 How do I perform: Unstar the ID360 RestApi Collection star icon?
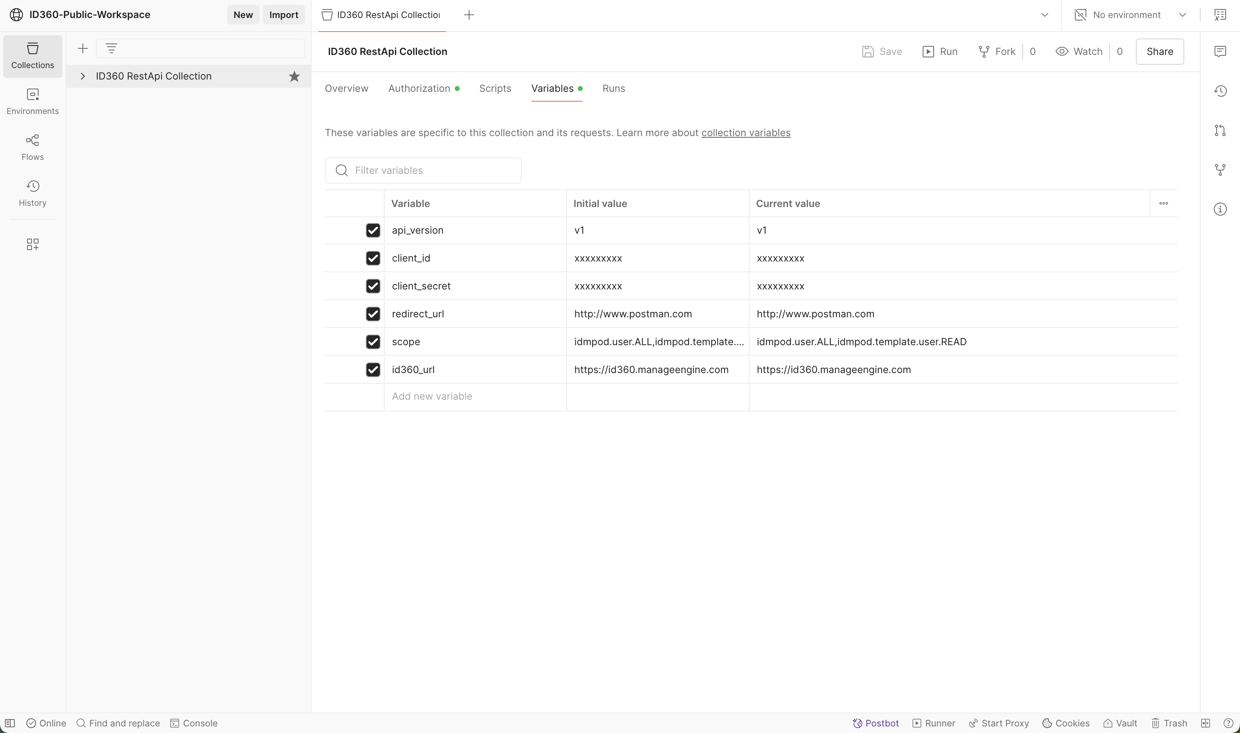[294, 77]
